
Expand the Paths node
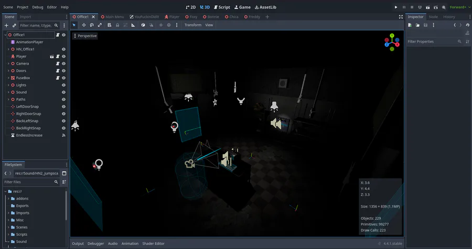coord(8,99)
